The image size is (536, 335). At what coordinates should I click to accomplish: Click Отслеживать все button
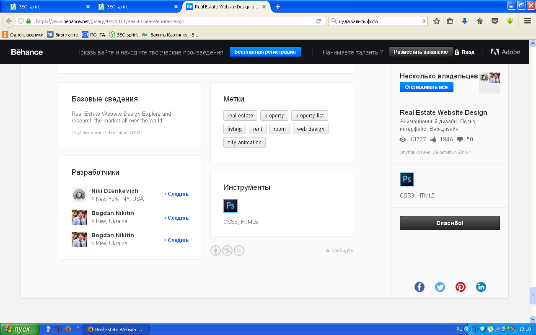tap(427, 87)
